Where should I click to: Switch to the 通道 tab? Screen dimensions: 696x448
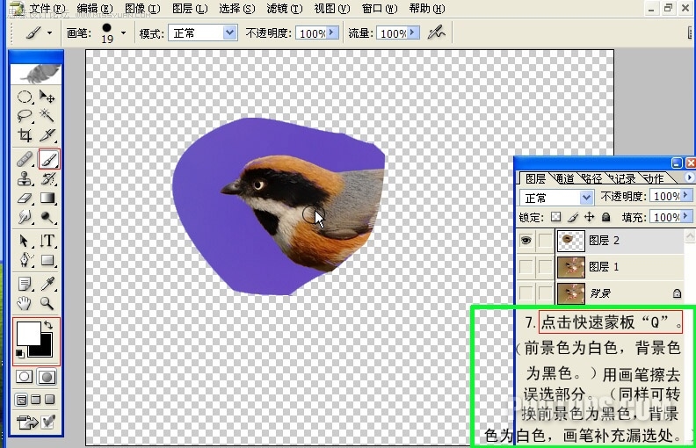click(564, 178)
